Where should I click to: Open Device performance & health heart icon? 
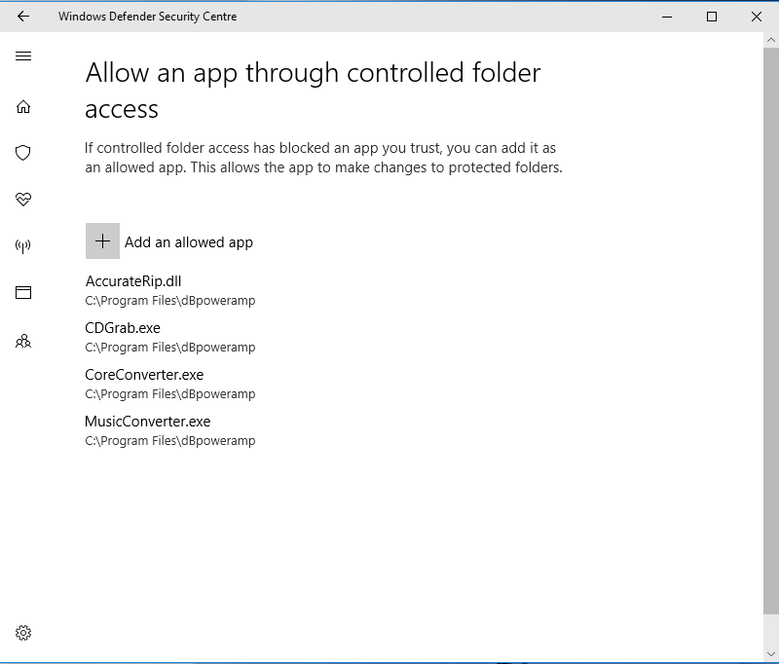tap(23, 200)
